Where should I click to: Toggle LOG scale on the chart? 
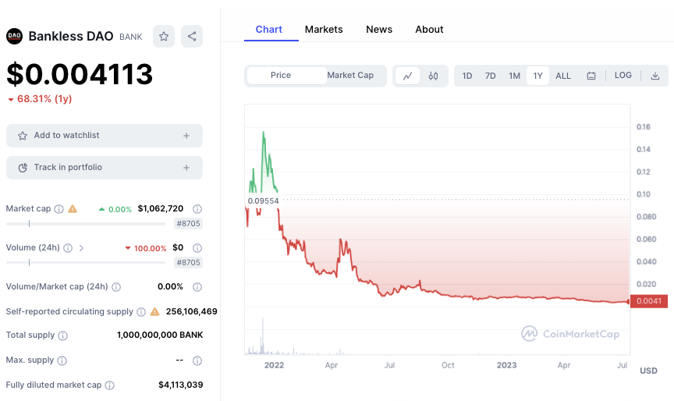point(623,75)
